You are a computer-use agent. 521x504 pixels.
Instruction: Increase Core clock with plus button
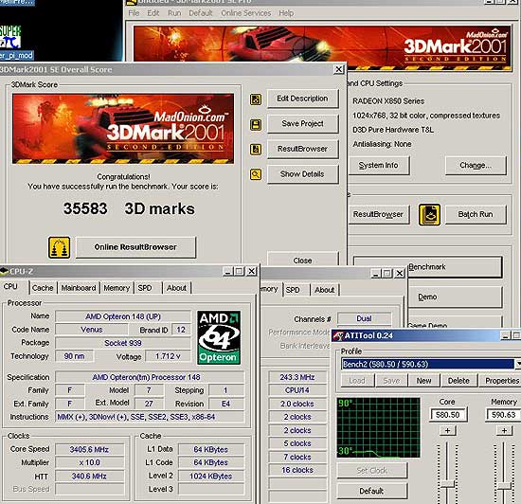(448, 430)
